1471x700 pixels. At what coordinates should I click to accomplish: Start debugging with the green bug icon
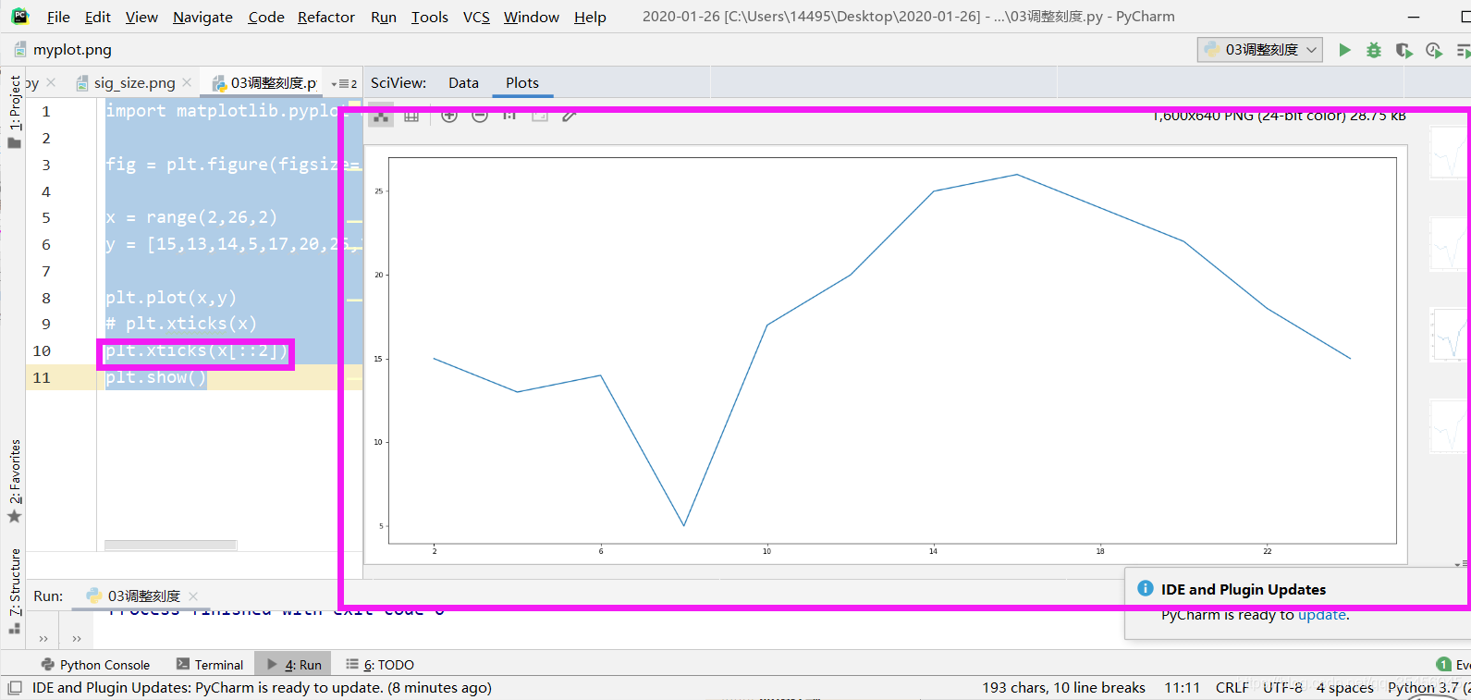(1374, 50)
